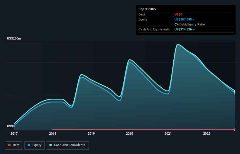Toggle Cash And Equivalents legend series
240x154 pixels.
point(67,145)
